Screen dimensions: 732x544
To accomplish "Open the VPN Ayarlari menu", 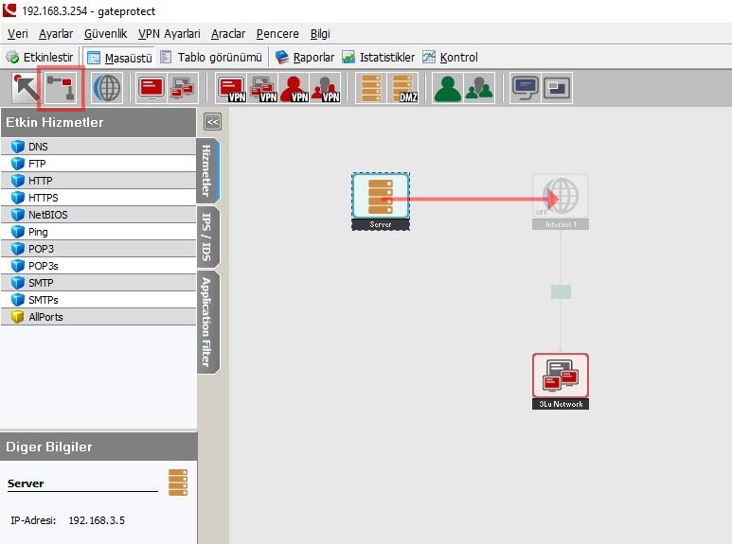I will coord(170,34).
